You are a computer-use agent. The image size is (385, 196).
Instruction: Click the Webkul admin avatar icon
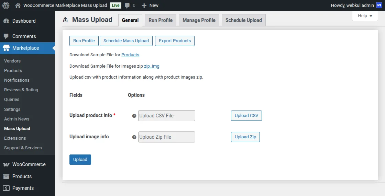coord(379,5)
